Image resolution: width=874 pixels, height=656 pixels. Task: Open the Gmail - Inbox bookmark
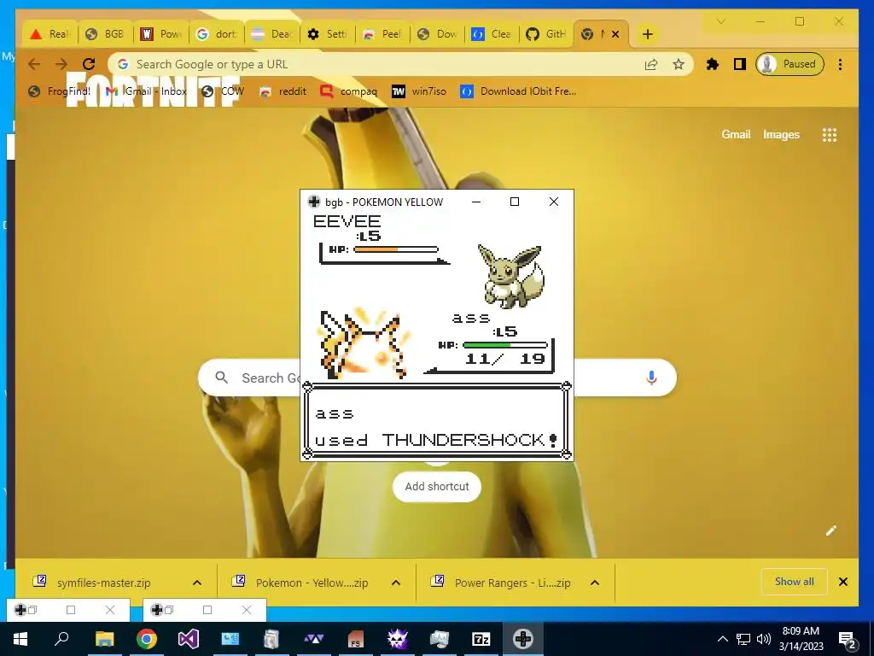click(146, 91)
